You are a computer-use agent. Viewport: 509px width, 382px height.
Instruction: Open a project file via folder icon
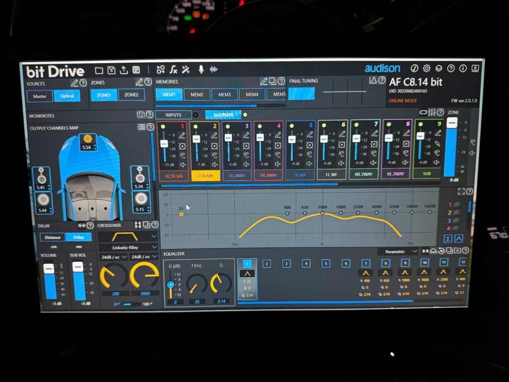coord(99,71)
